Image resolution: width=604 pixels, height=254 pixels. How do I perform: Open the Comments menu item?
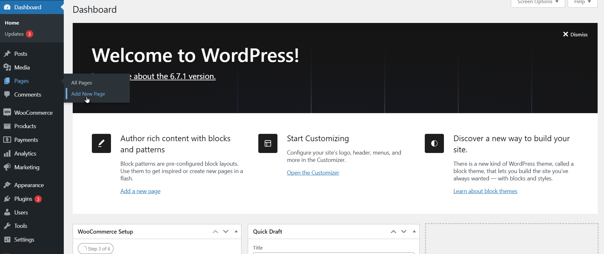click(28, 95)
